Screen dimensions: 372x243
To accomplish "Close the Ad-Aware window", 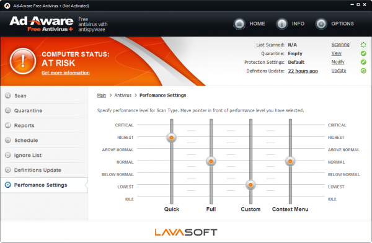I will tap(365, 4).
